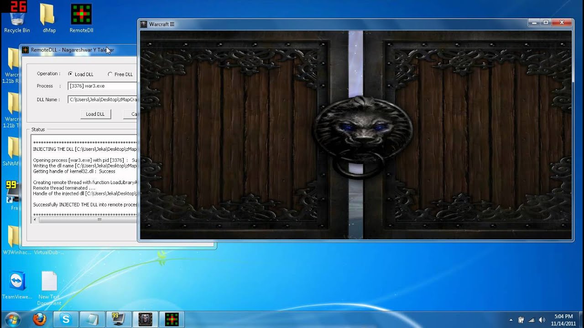Click the Show desktop strip on the taskbar
The image size is (584, 328).
coord(581,319)
